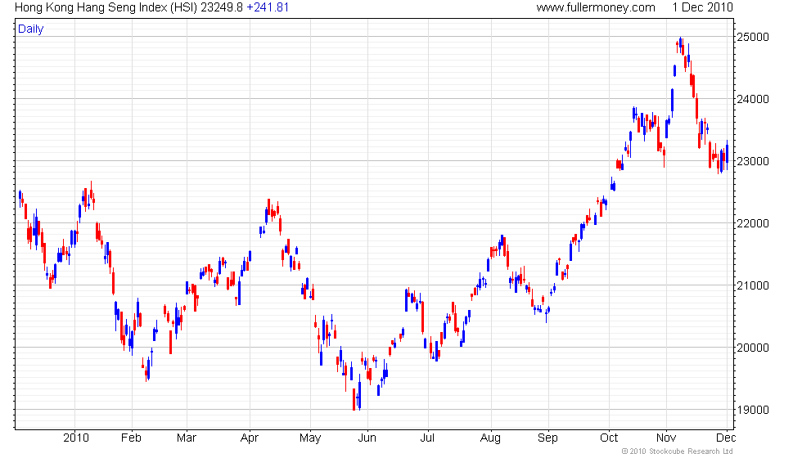This screenshot has width=802, height=458.
Task: Click the daily change value +241.81
Action: [x=268, y=7]
